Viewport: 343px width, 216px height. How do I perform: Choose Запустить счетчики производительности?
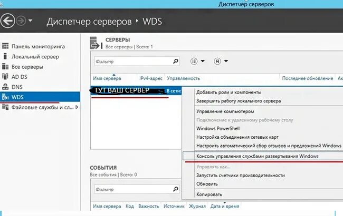point(241,175)
